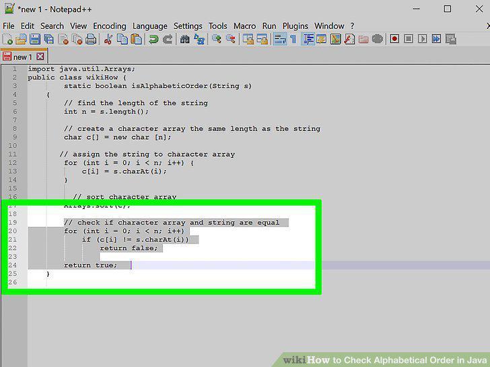Toggle Show All Characters pilcrow icon
Image resolution: width=490 pixels, height=367 pixels.
pyautogui.click(x=293, y=39)
